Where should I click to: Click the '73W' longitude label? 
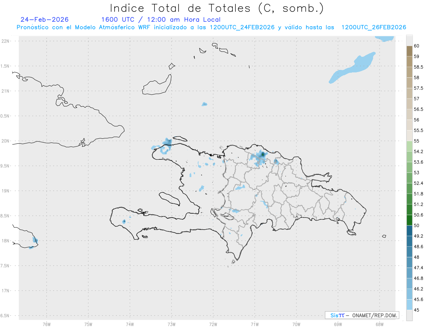pos(171,324)
